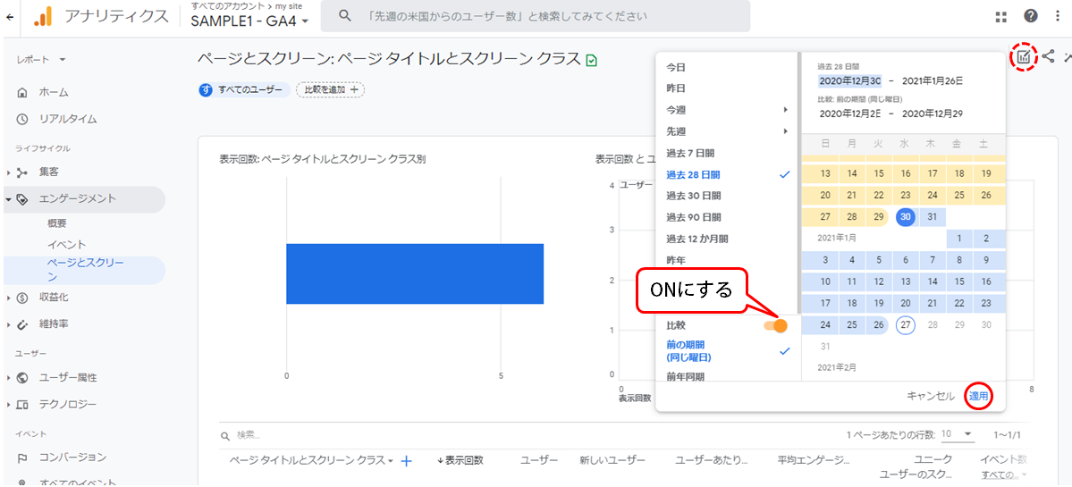Click the monetization dollar icon

point(21,298)
